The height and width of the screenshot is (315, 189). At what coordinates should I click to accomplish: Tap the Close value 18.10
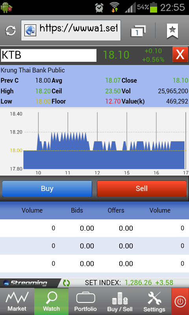tap(180, 81)
